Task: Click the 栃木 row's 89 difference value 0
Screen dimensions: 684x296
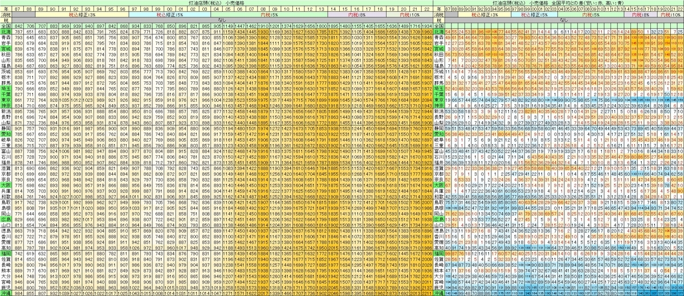Action: point(461,77)
